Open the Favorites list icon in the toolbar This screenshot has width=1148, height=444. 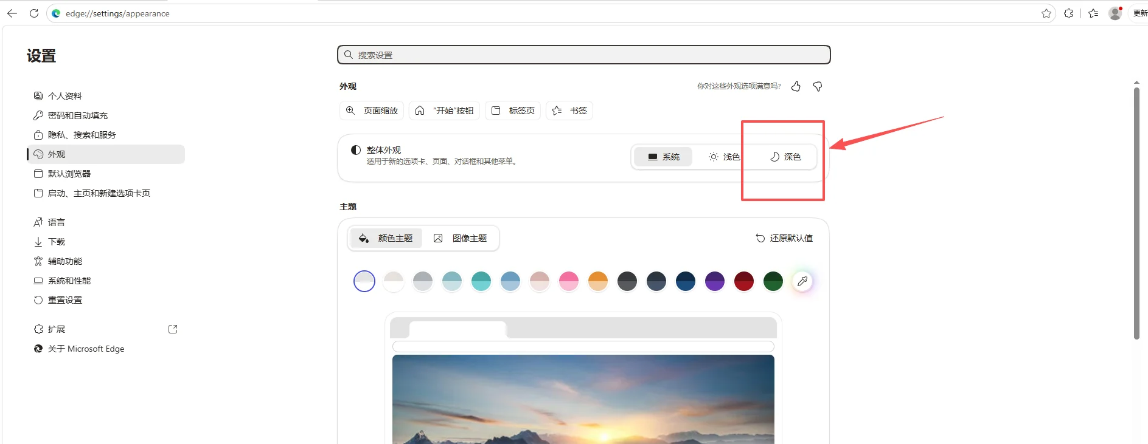tap(1093, 13)
